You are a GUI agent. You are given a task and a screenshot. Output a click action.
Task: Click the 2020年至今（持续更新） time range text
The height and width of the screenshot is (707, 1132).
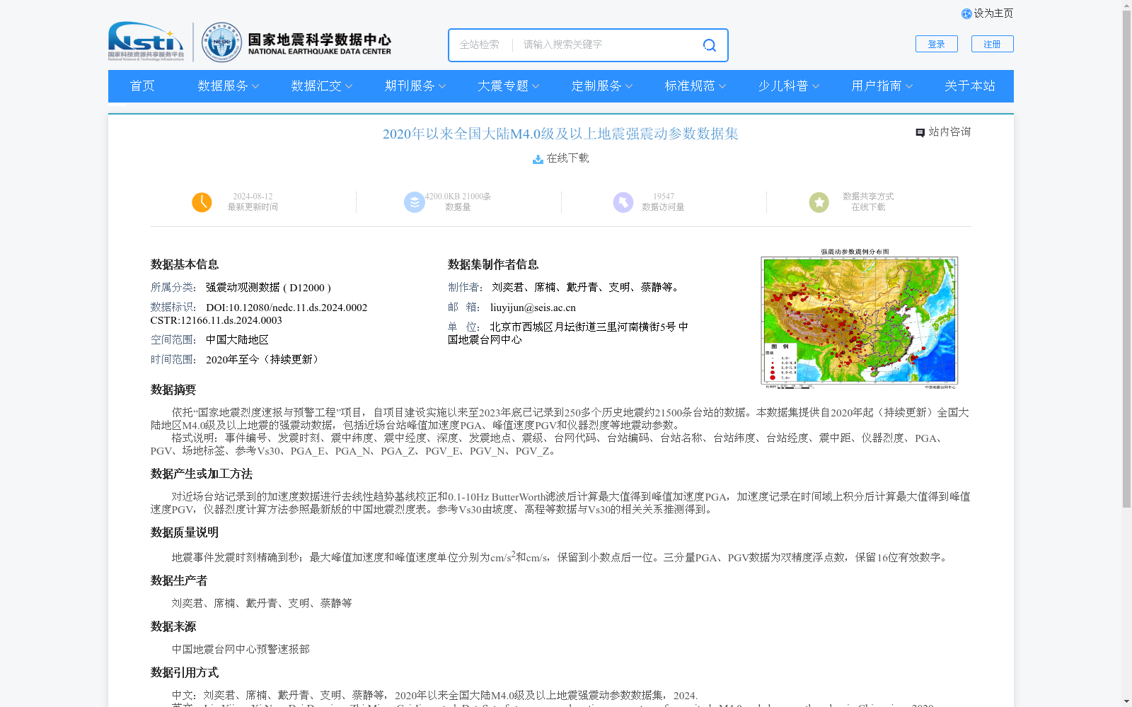click(264, 360)
